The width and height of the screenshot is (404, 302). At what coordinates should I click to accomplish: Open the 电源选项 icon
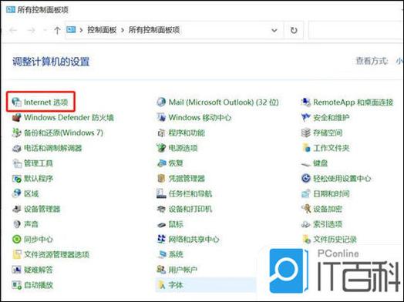[161, 148]
